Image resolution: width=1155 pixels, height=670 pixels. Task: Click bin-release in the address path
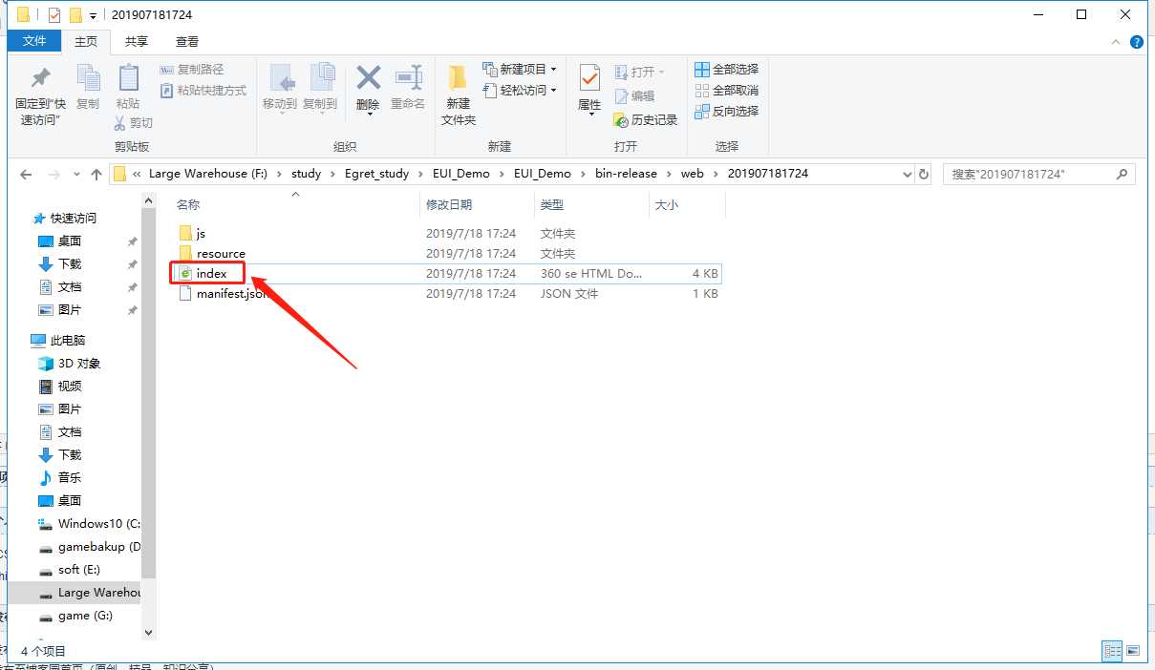[x=626, y=174]
